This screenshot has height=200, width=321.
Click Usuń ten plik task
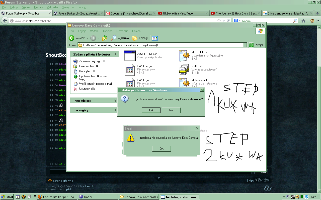87,89
